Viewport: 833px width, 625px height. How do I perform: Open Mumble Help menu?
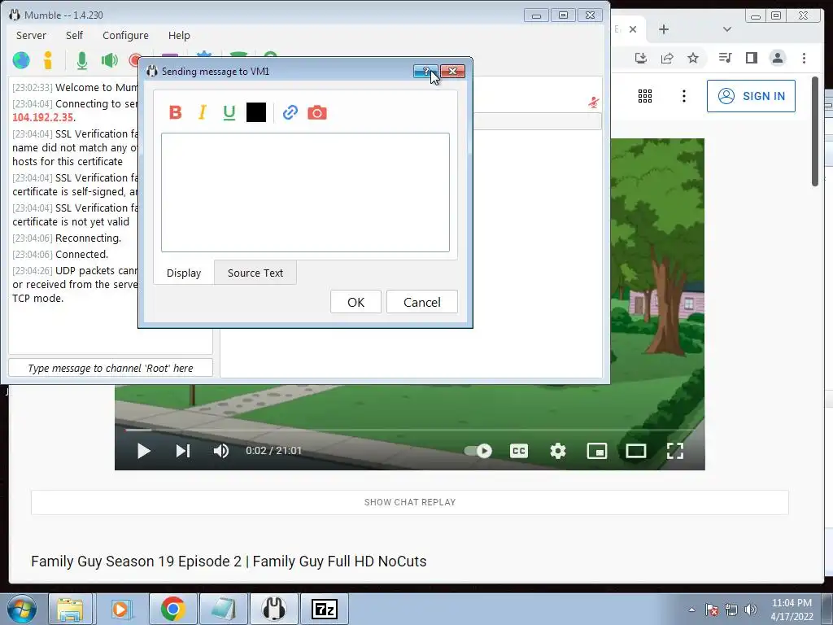[179, 36]
